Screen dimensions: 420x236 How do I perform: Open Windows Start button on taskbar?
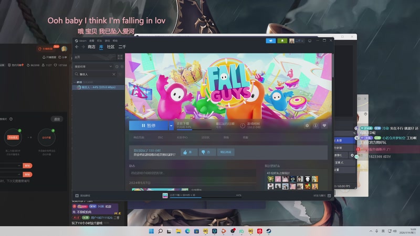(151, 231)
